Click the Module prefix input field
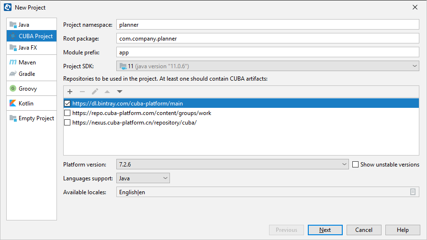The height and width of the screenshot is (240, 427). pos(268,52)
